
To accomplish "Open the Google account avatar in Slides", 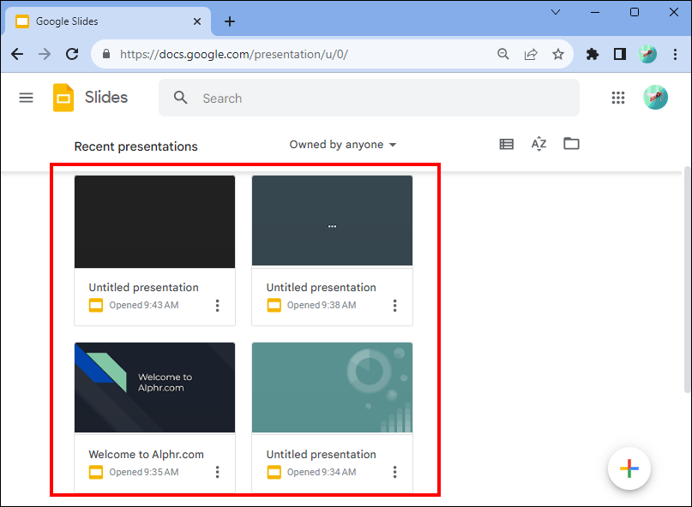I will (655, 97).
